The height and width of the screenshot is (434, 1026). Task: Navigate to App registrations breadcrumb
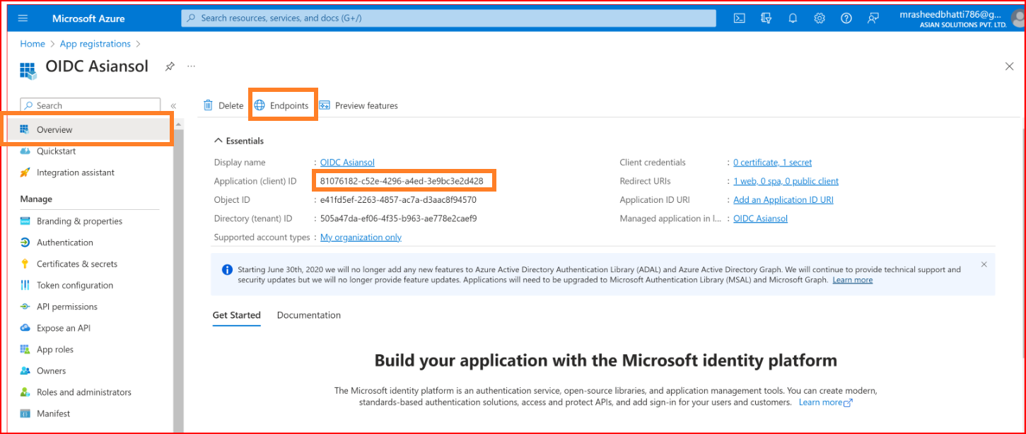click(x=95, y=44)
